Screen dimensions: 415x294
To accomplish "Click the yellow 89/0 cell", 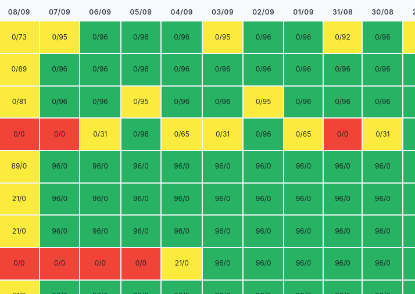I will 19,166.
